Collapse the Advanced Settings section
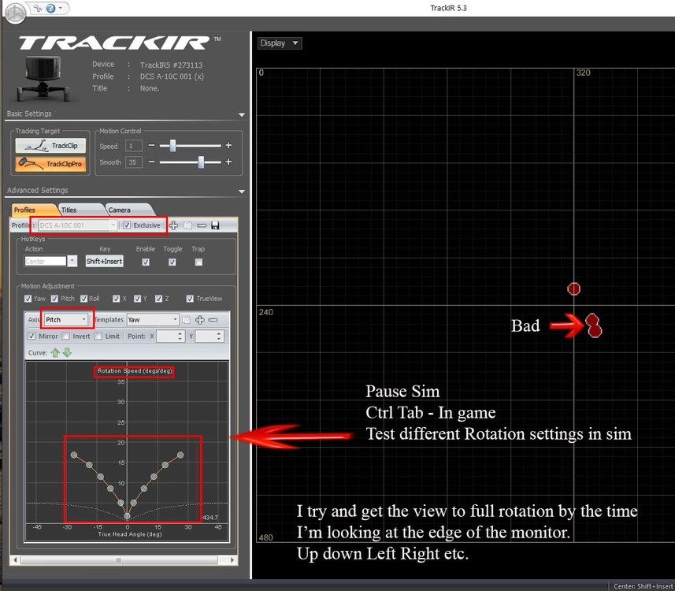675x591 pixels. click(242, 191)
